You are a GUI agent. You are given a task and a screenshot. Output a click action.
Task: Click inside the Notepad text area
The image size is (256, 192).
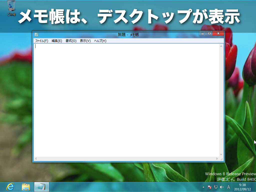point(126,100)
